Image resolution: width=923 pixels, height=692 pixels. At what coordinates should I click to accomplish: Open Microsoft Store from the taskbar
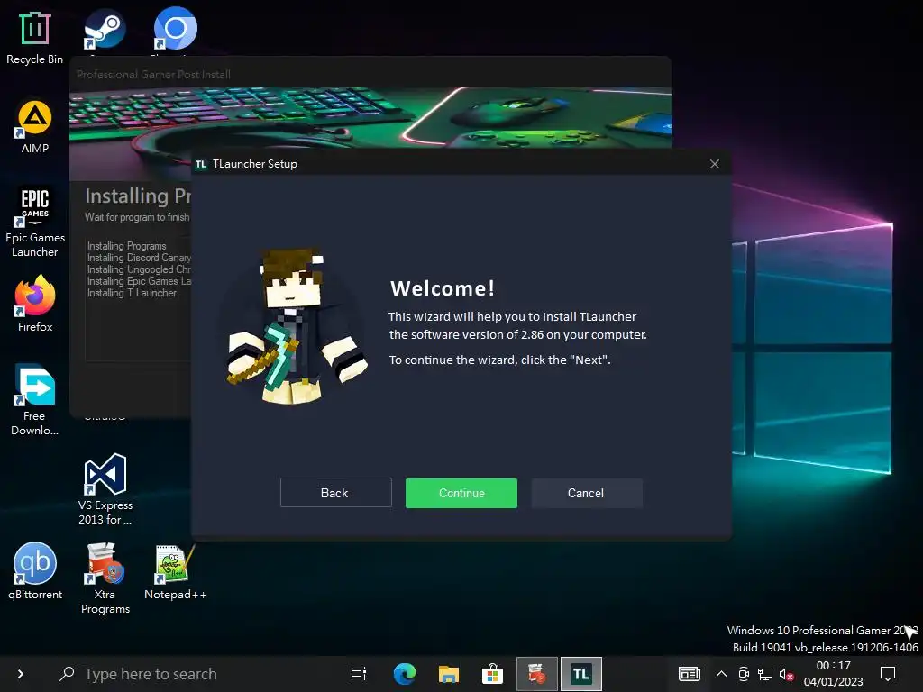[x=493, y=674]
